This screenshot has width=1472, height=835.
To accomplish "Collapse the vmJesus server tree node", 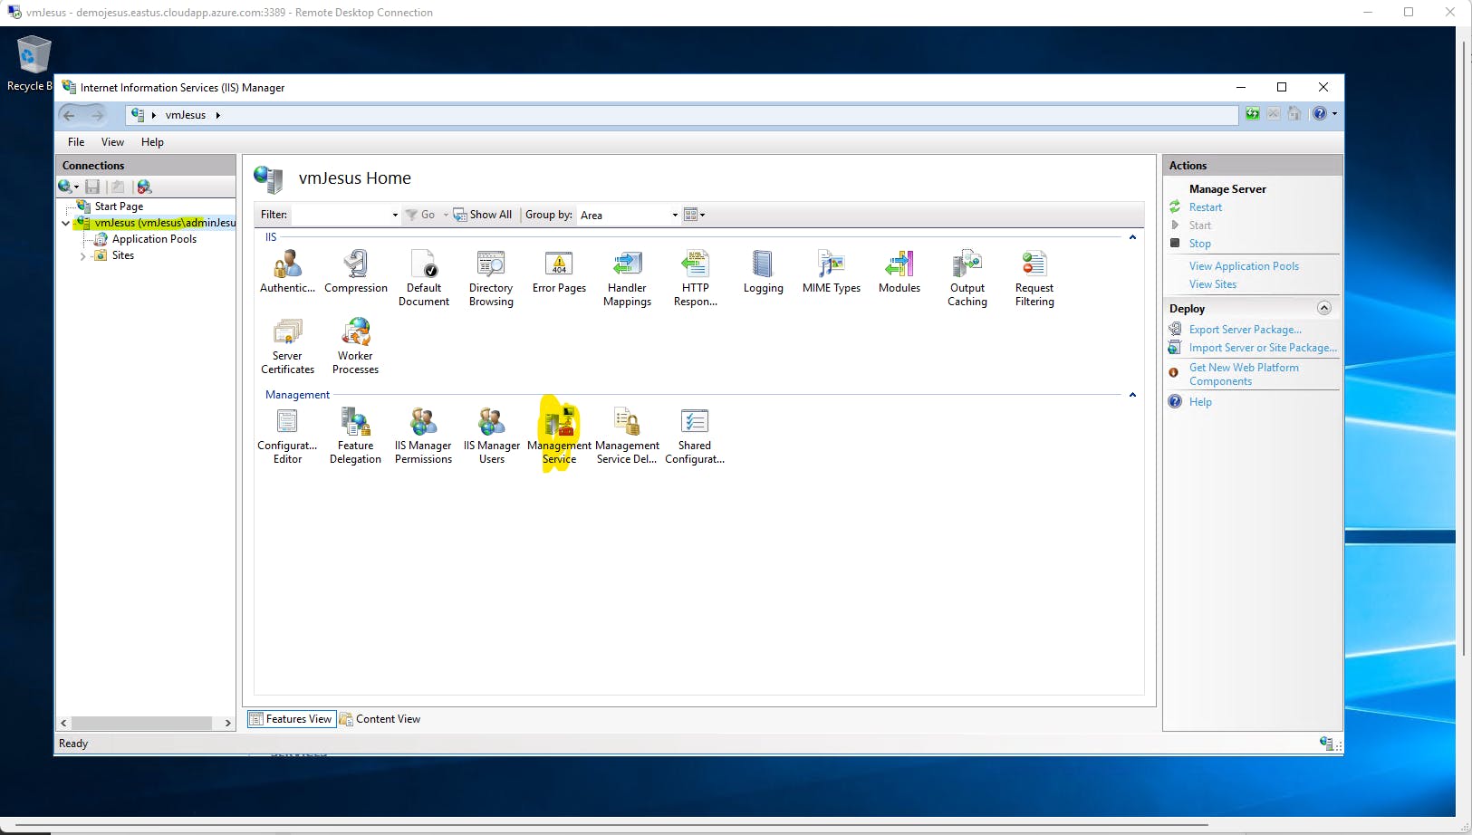I will [x=66, y=223].
